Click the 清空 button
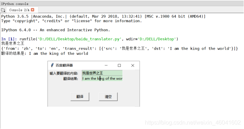 108,97
